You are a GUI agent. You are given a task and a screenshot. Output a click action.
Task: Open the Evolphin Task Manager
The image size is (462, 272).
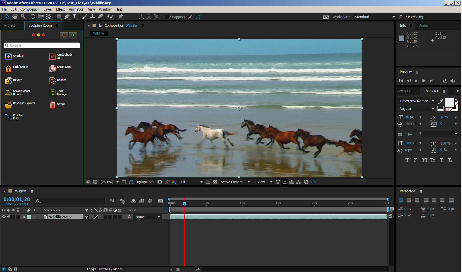pos(58,93)
